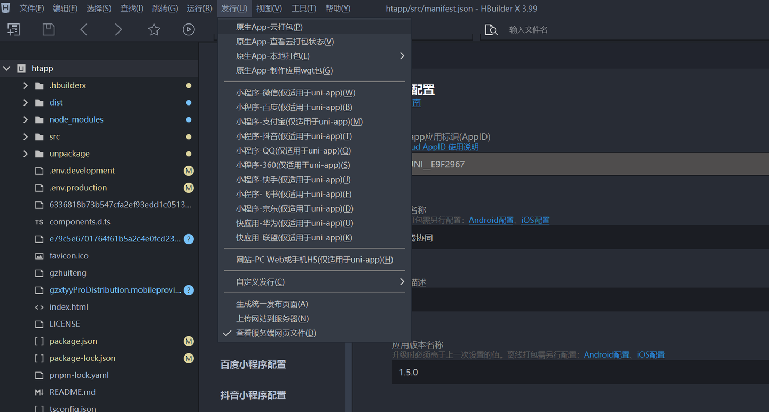Open the 运行 menu
The width and height of the screenshot is (769, 412).
click(199, 9)
